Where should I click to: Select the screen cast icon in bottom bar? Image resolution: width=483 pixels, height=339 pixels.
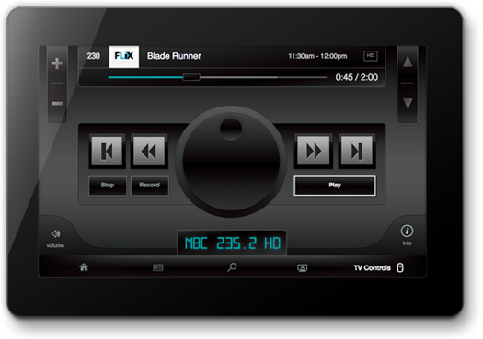pos(302,268)
